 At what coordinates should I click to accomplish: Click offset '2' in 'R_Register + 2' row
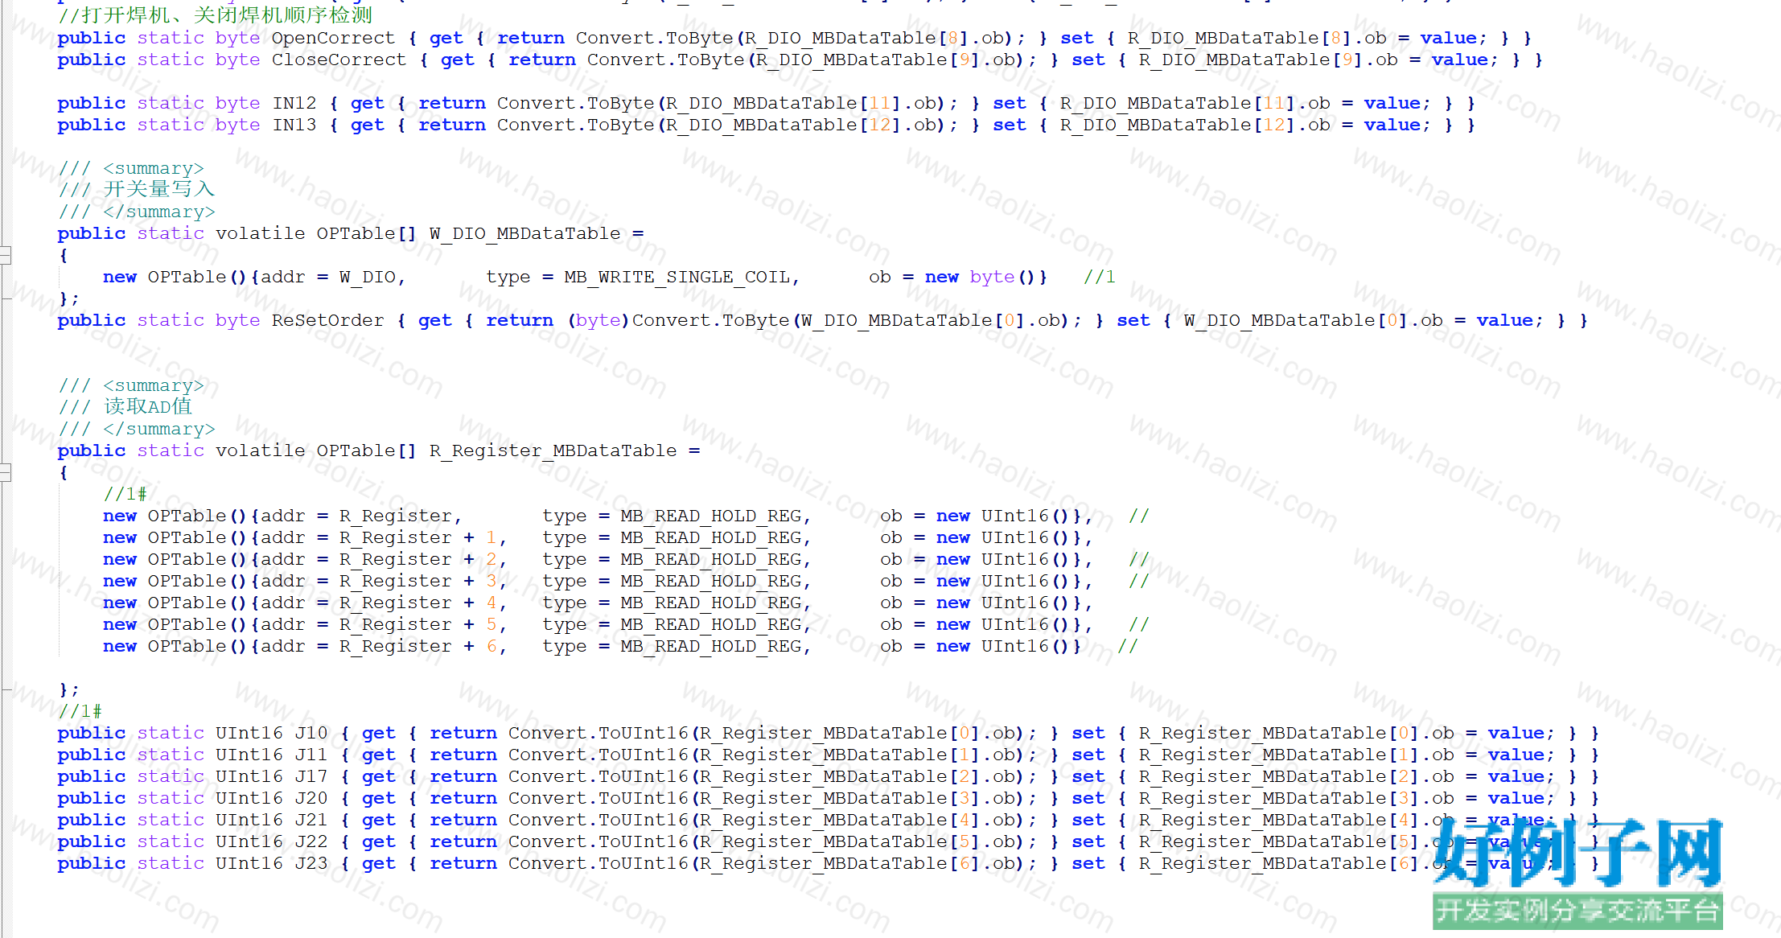click(x=491, y=559)
